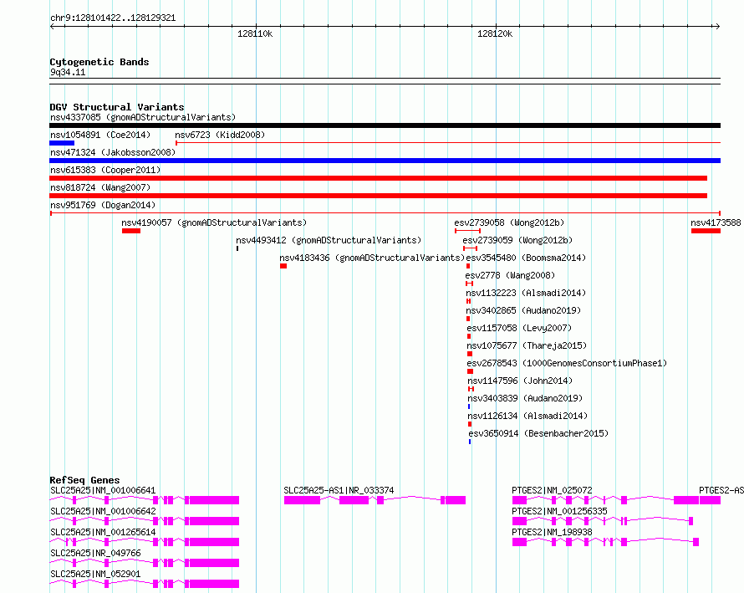The image size is (744, 593).
Task: Select the esv2778 (Wang2008) label
Action: (510, 275)
